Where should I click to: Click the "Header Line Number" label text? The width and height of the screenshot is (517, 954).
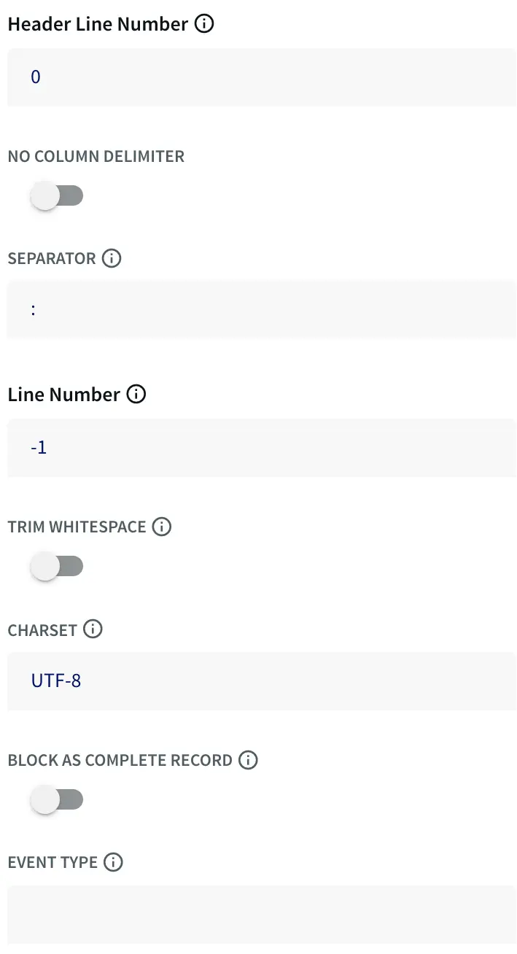coord(98,24)
